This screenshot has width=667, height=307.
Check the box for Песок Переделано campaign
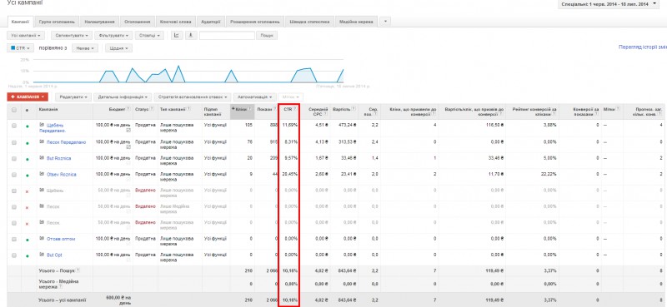pyautogui.click(x=14, y=142)
